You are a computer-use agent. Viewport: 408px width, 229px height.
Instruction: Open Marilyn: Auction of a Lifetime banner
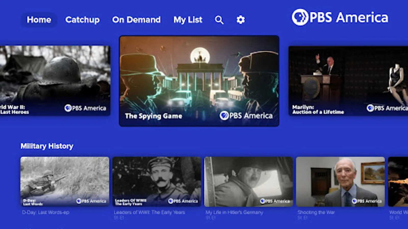coord(348,81)
